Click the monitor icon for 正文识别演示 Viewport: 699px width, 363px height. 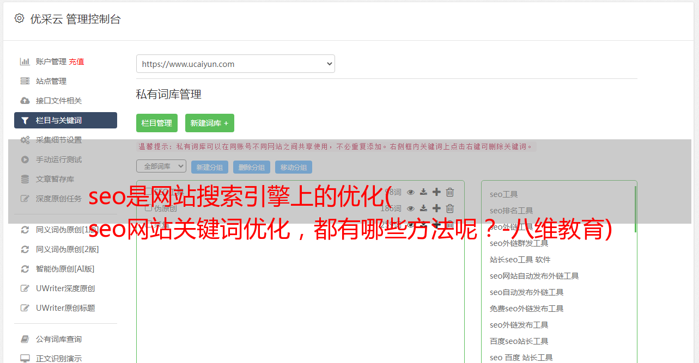point(25,359)
